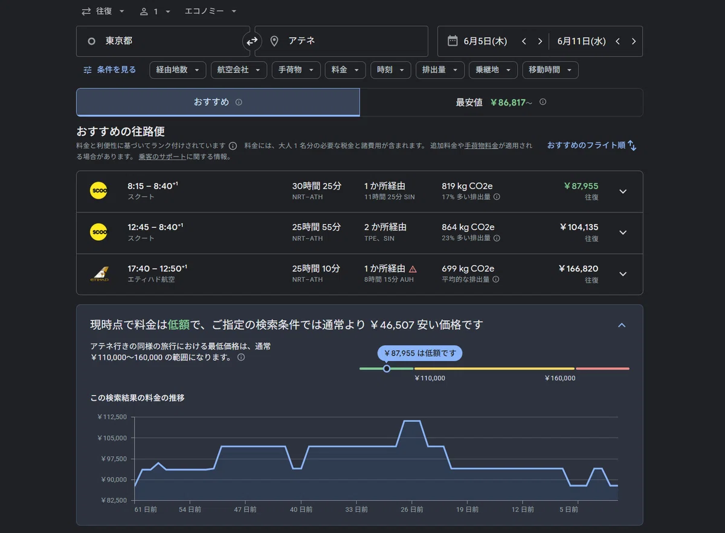Expand the ¥166,820 Etihad flight details
This screenshot has height=533, width=725.
click(x=623, y=274)
